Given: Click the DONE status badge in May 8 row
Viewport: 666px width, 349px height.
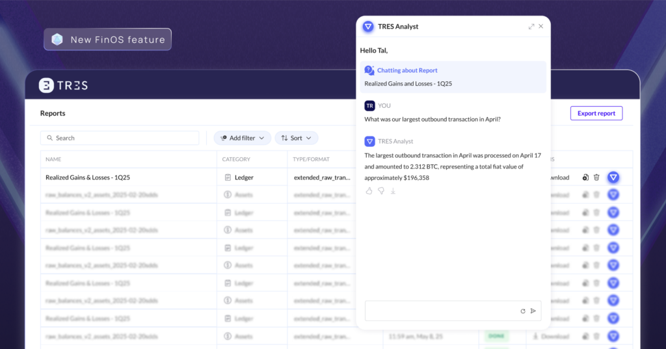Looking at the screenshot, I should (x=496, y=336).
